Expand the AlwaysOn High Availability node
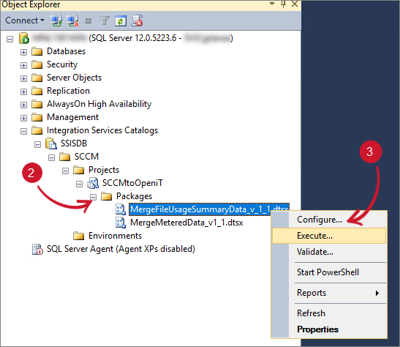The image size is (400, 347). (x=23, y=105)
